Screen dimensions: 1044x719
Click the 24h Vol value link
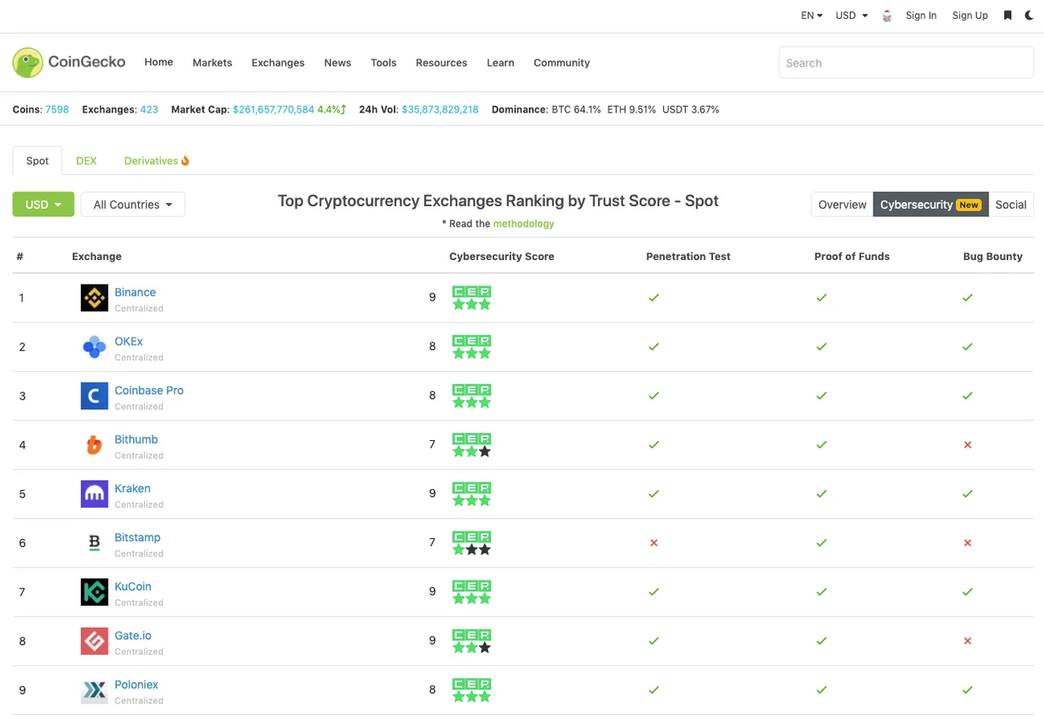click(x=440, y=109)
